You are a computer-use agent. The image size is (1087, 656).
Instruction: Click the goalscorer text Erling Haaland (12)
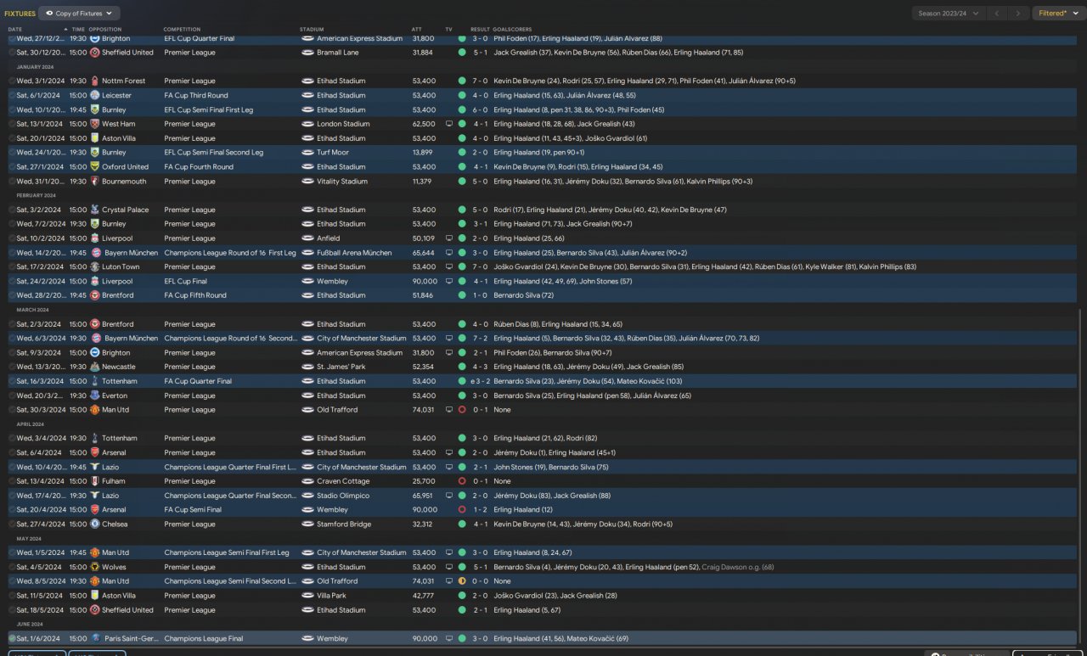pos(523,510)
